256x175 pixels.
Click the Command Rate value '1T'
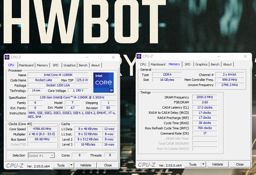point(205,133)
